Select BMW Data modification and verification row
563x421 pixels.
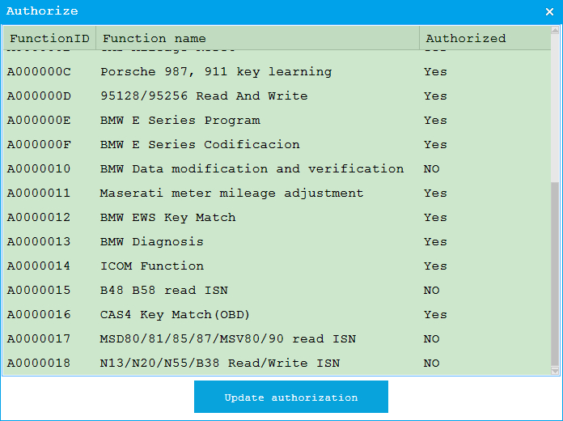click(252, 169)
